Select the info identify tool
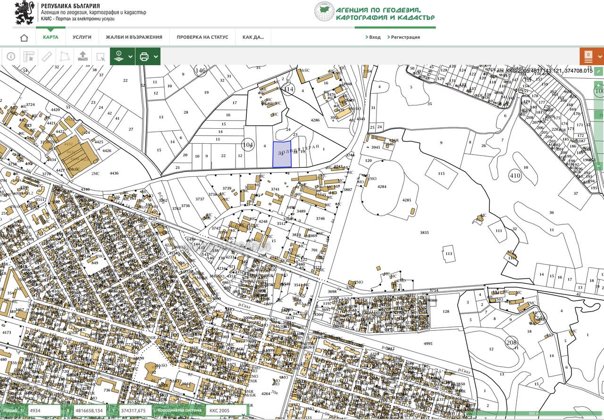This screenshot has height=420, width=604. coord(11,57)
